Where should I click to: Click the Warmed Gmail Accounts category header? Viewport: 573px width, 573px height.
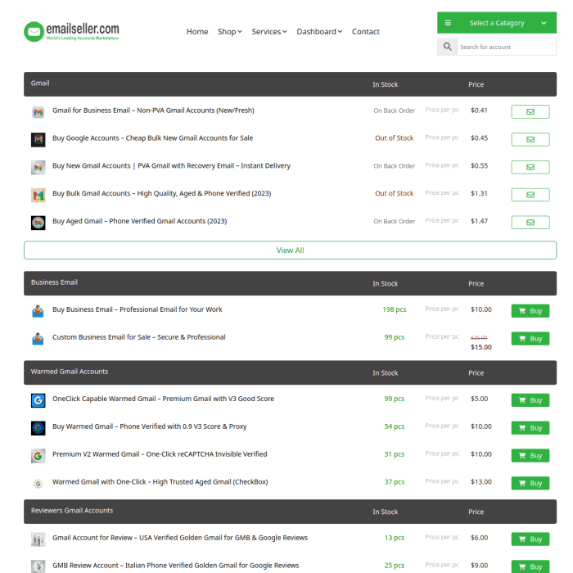tap(70, 372)
